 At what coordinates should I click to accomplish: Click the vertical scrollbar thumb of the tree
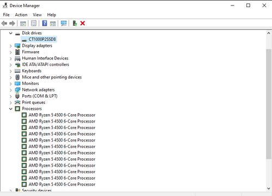click(x=269, y=104)
